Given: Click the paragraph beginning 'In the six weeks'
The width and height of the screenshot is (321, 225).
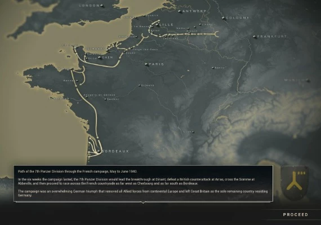Looking at the screenshot, I should 136,182.
